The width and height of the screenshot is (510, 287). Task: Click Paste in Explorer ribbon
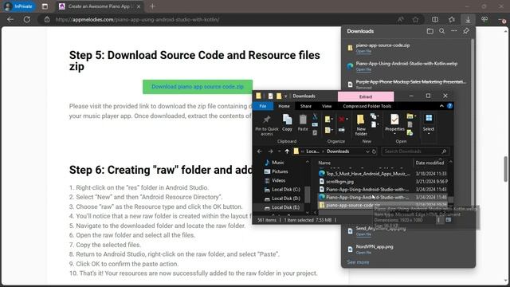(x=303, y=123)
